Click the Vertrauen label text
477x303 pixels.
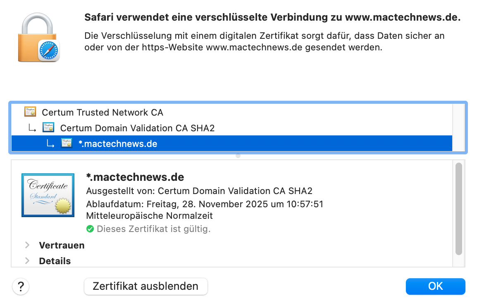(62, 245)
